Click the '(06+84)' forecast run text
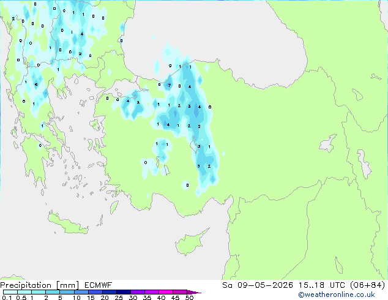This screenshot has width=388, height=300. coord(367,285)
